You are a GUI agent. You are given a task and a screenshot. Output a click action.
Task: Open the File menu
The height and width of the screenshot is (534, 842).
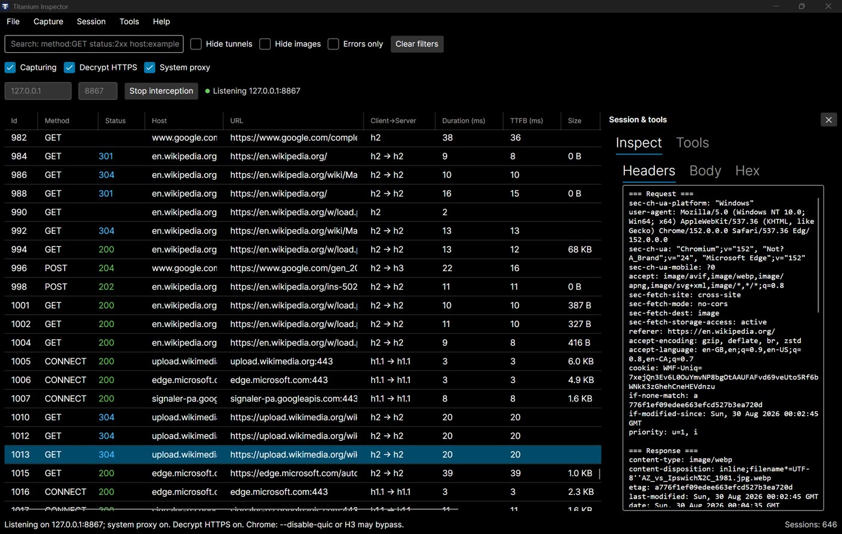tap(13, 22)
